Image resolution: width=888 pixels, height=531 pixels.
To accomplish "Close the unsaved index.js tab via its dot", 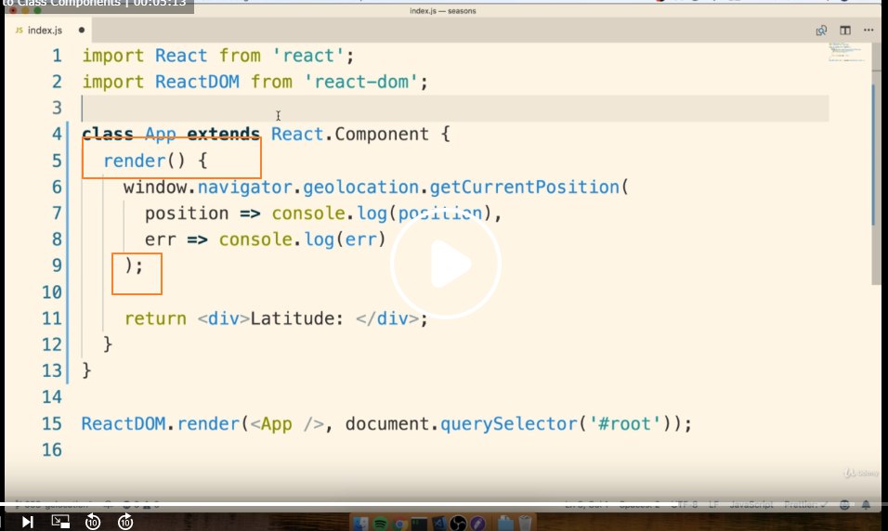I will pos(82,30).
